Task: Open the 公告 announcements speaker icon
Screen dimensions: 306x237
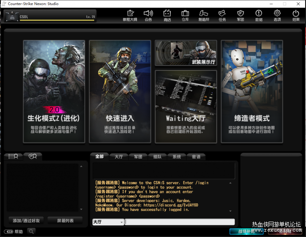Action: [148, 15]
